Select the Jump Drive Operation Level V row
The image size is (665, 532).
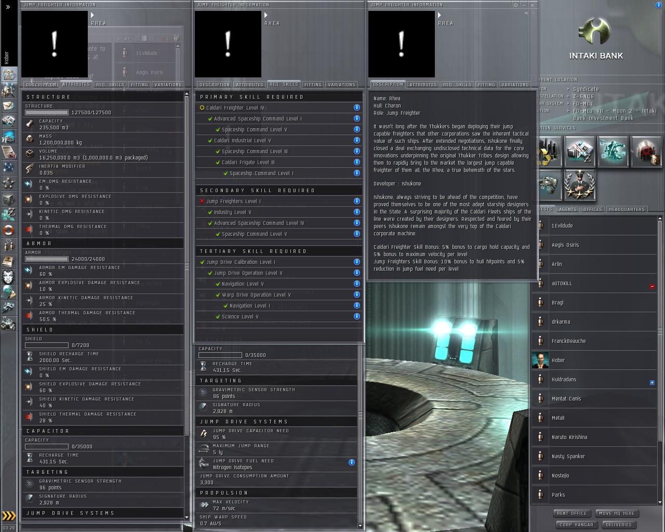[x=279, y=273]
